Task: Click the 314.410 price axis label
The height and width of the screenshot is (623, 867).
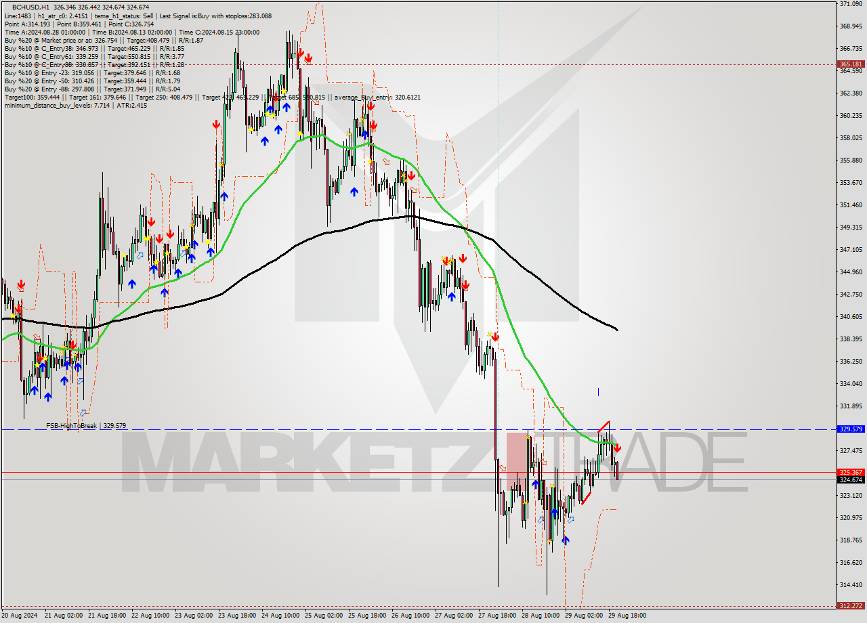Action: [850, 584]
